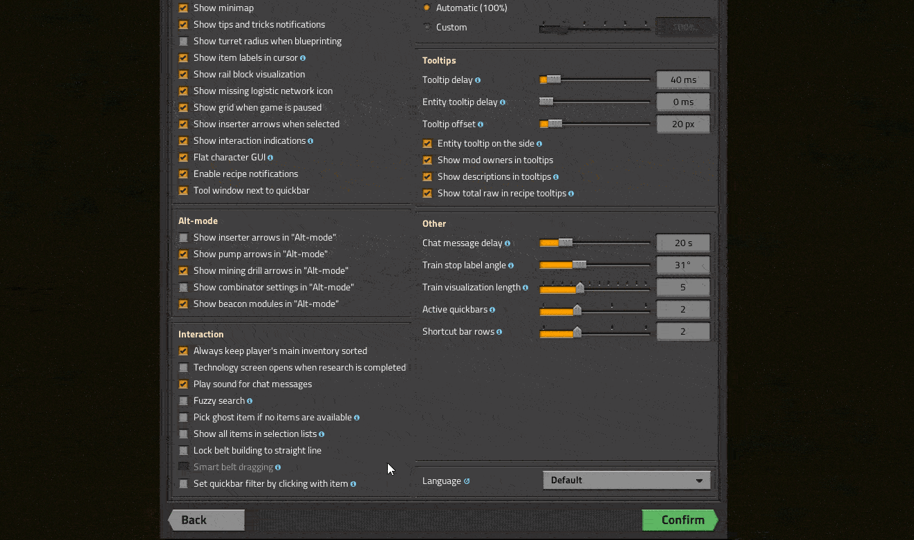
Task: Select the Custom scale radio button
Action: point(427,28)
